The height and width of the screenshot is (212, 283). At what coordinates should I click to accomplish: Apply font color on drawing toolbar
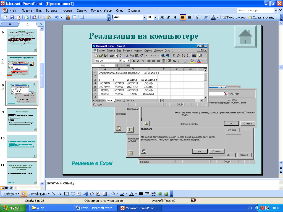(132, 194)
